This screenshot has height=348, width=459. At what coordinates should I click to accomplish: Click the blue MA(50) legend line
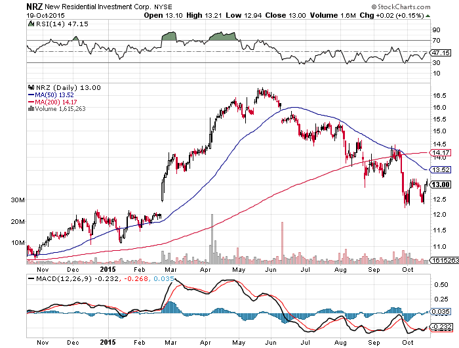coord(31,95)
